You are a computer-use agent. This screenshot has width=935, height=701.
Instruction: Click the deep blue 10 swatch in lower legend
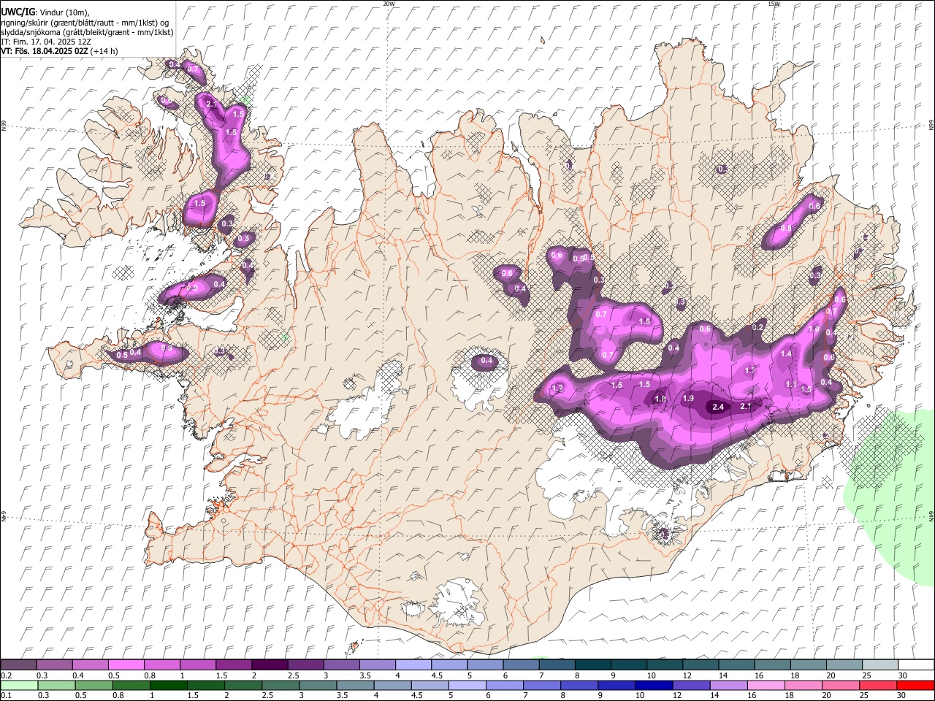(653, 685)
